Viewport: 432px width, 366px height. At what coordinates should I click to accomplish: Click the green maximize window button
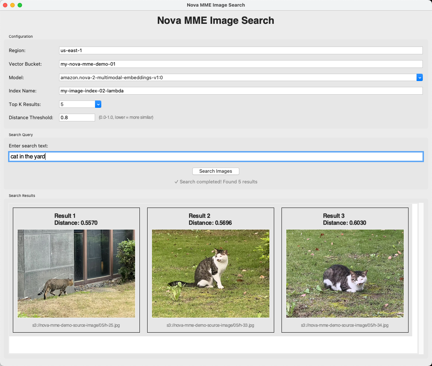20,5
